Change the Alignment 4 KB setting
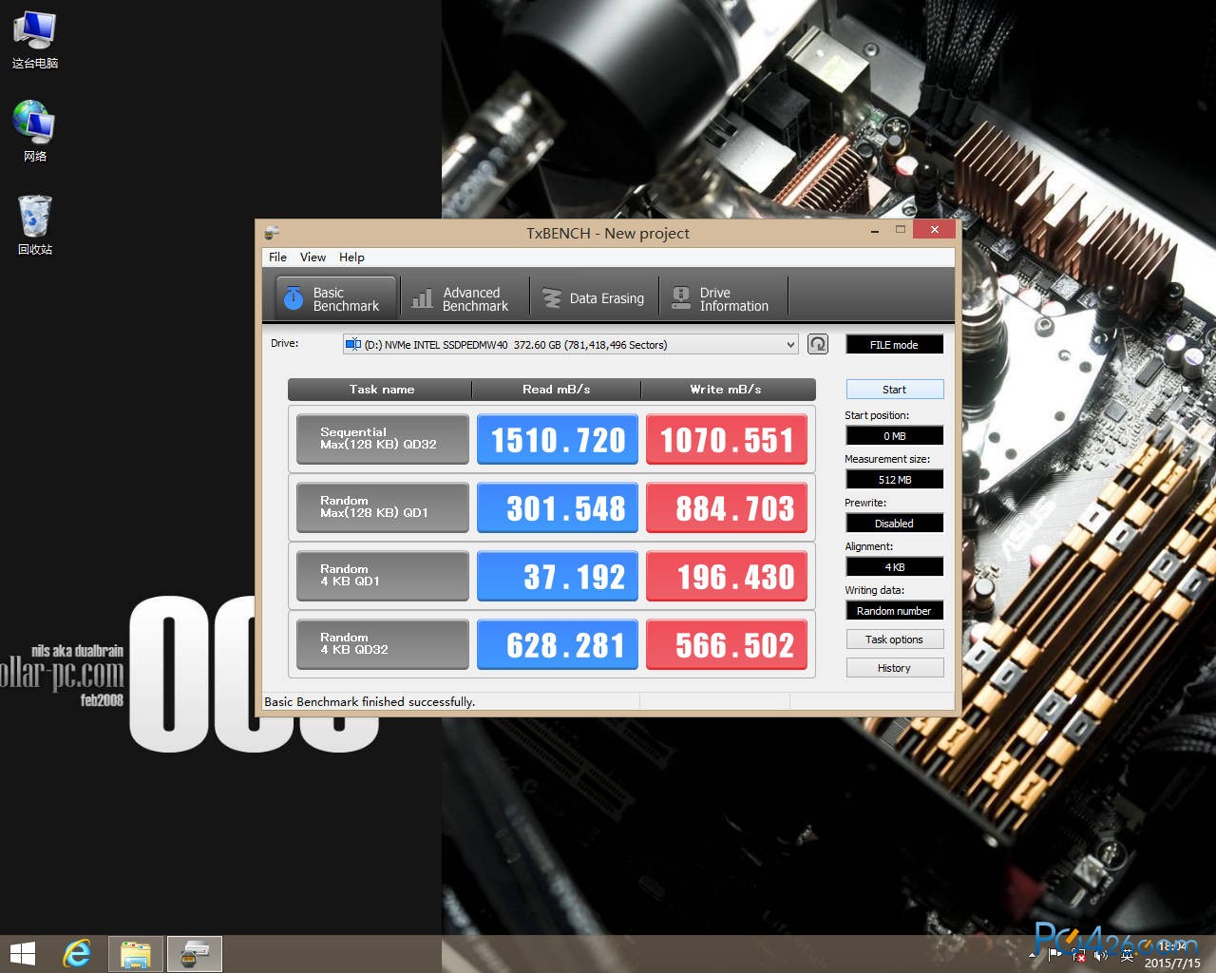The image size is (1216, 973). click(x=894, y=566)
